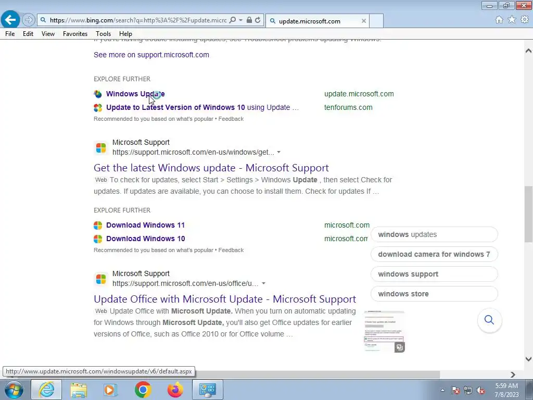Open the Tools menu
Screen dimensions: 533x400
[103, 34]
